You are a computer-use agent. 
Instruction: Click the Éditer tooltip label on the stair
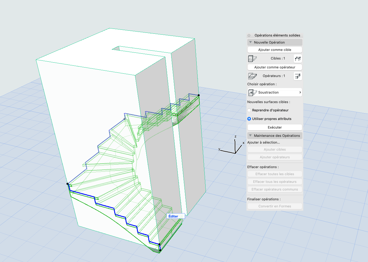pyautogui.click(x=173, y=216)
